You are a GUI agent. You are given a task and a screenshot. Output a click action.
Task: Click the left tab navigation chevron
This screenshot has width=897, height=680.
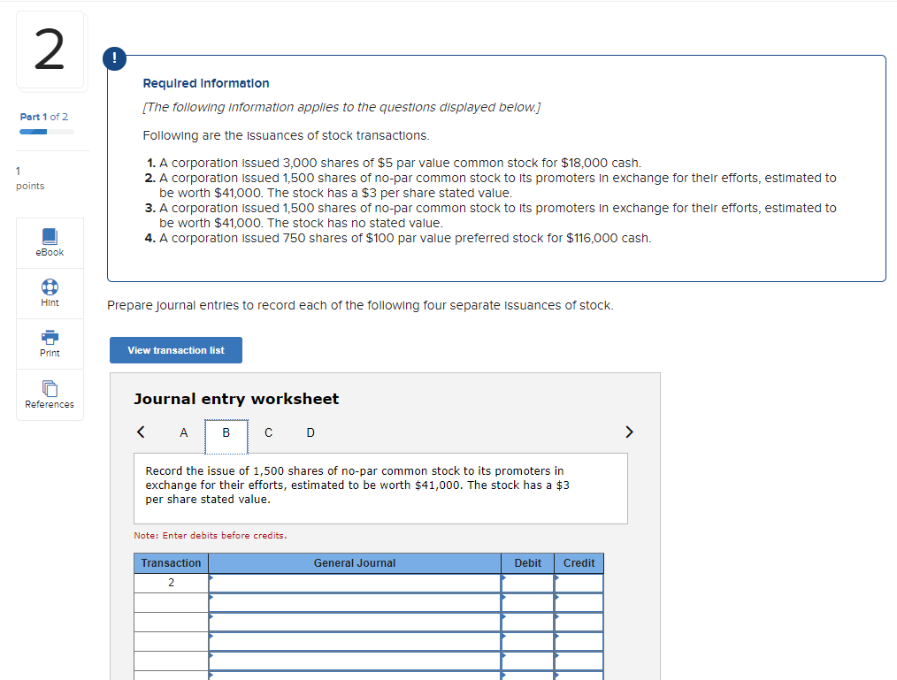[x=141, y=432]
